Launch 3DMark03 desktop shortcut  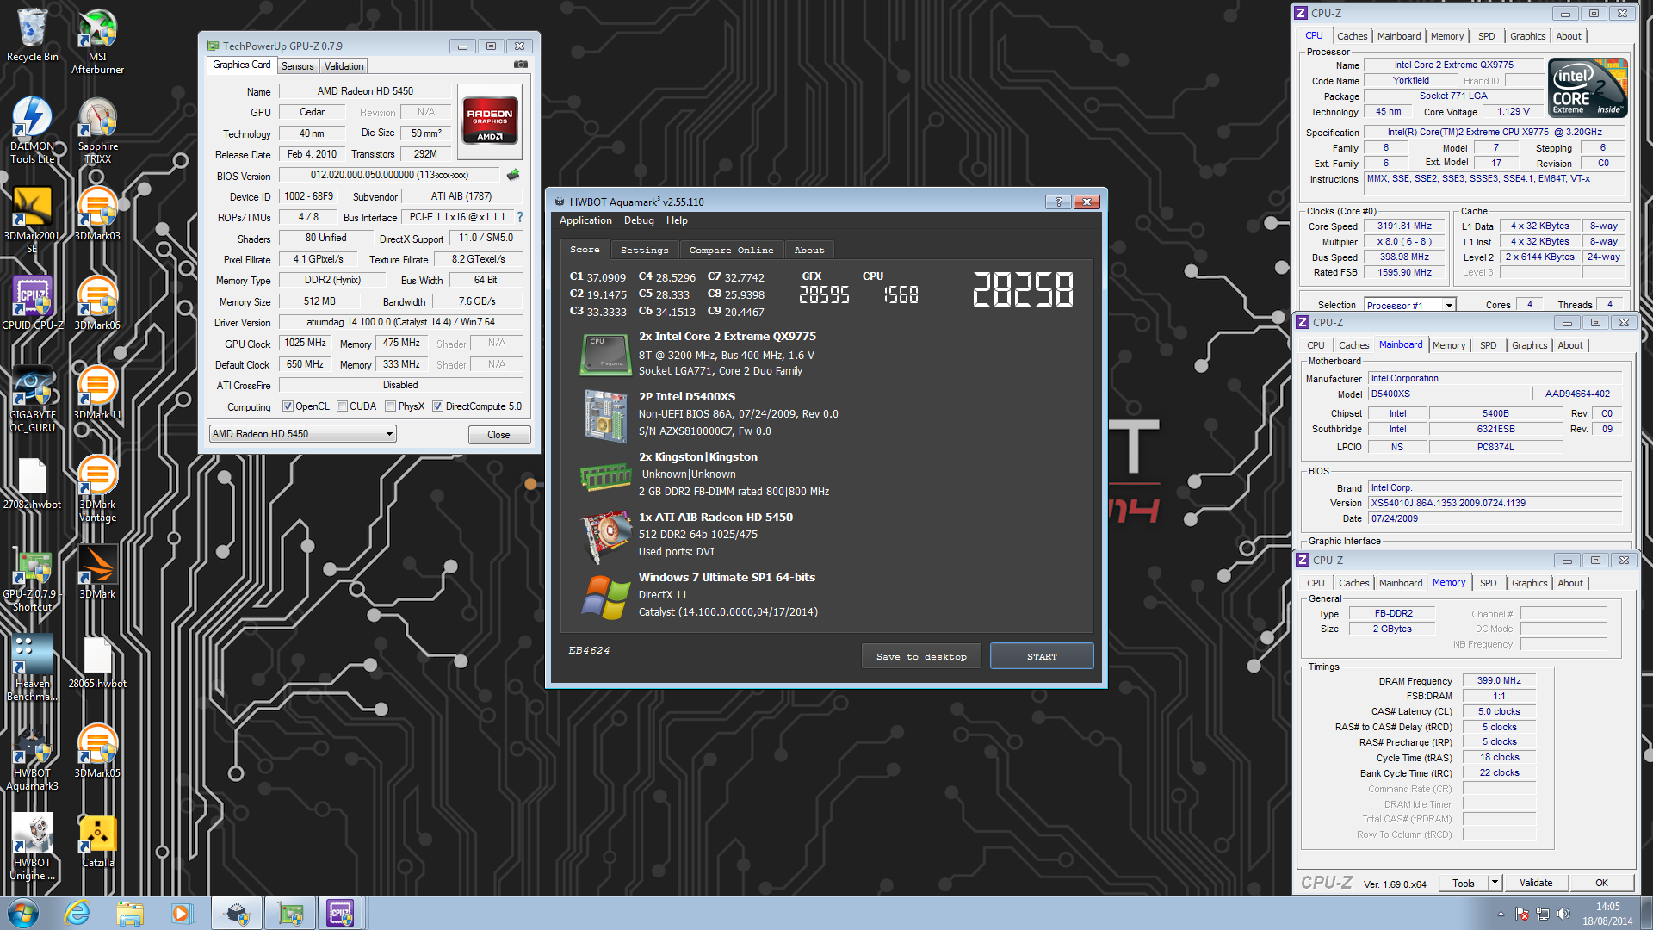pyautogui.click(x=97, y=214)
